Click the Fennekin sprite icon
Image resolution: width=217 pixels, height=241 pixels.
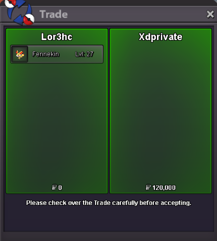pyautogui.click(x=20, y=54)
